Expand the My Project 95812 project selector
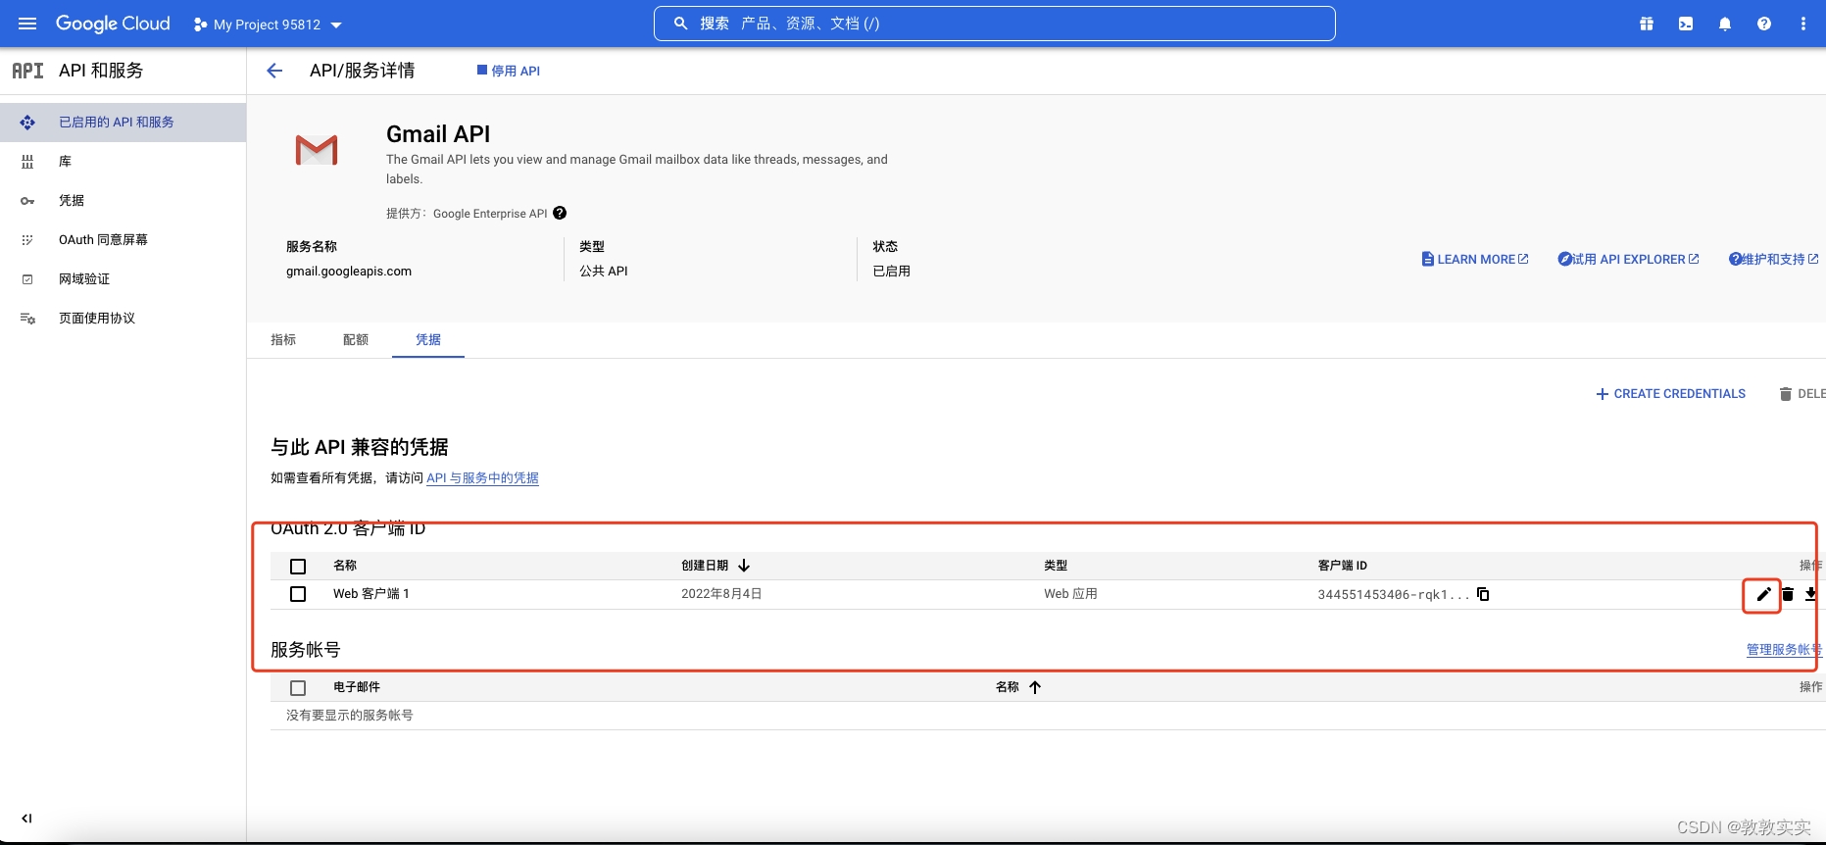 coord(269,25)
